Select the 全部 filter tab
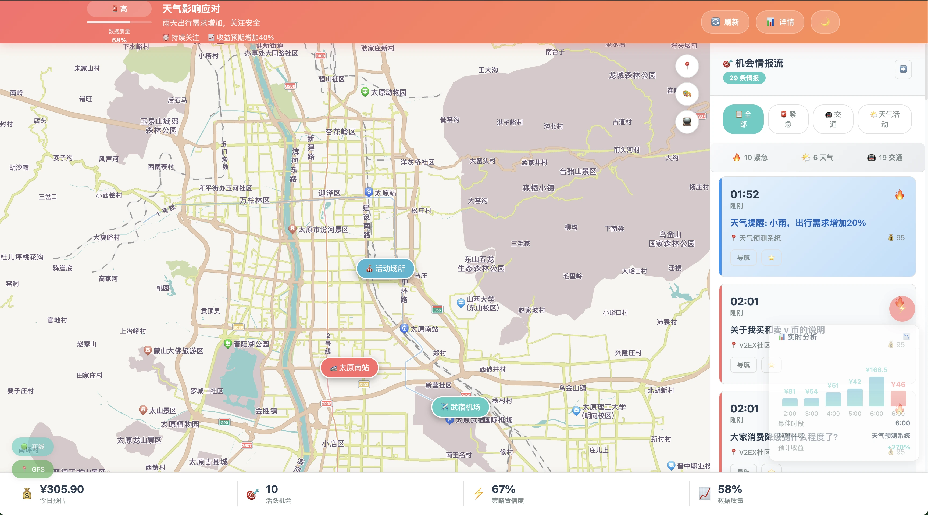The height and width of the screenshot is (515, 928). 743,119
